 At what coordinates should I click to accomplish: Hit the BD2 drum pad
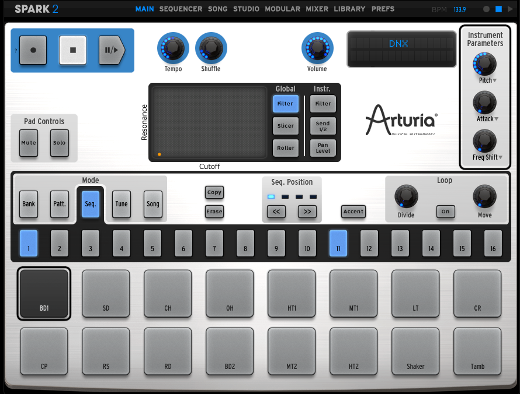click(x=230, y=351)
